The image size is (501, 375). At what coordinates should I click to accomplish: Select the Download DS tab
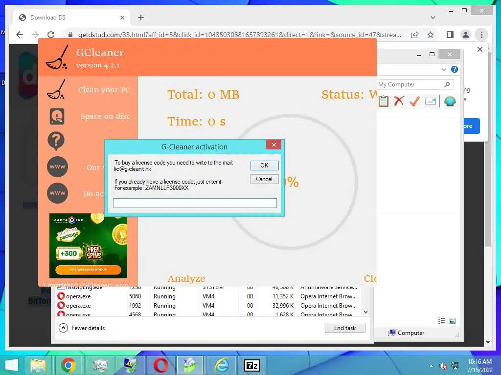click(71, 18)
